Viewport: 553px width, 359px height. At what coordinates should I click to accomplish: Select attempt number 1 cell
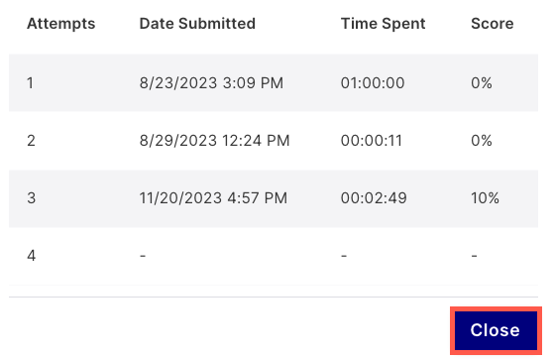pos(31,83)
